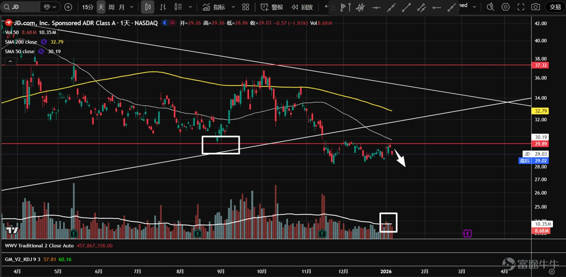Click the JD symbol search field

coord(21,7)
